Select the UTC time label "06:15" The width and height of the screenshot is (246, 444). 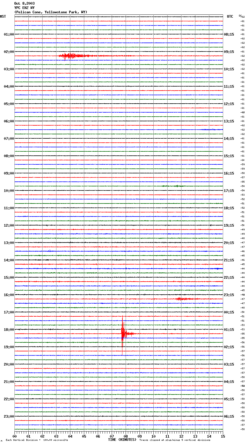coord(229,417)
